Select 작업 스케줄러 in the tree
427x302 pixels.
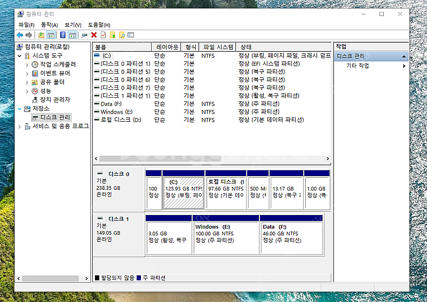click(58, 65)
